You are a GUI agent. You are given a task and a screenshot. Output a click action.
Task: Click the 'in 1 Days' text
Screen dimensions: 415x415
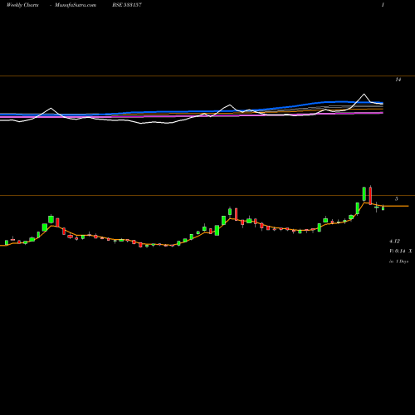coord(398,261)
